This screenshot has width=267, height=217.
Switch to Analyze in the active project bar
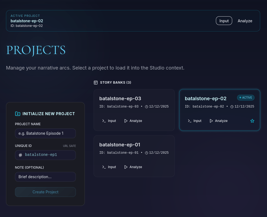pos(245,21)
